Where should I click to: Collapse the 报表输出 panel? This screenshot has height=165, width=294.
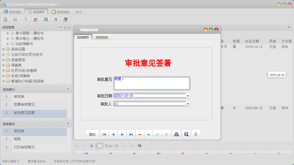pos(68,123)
